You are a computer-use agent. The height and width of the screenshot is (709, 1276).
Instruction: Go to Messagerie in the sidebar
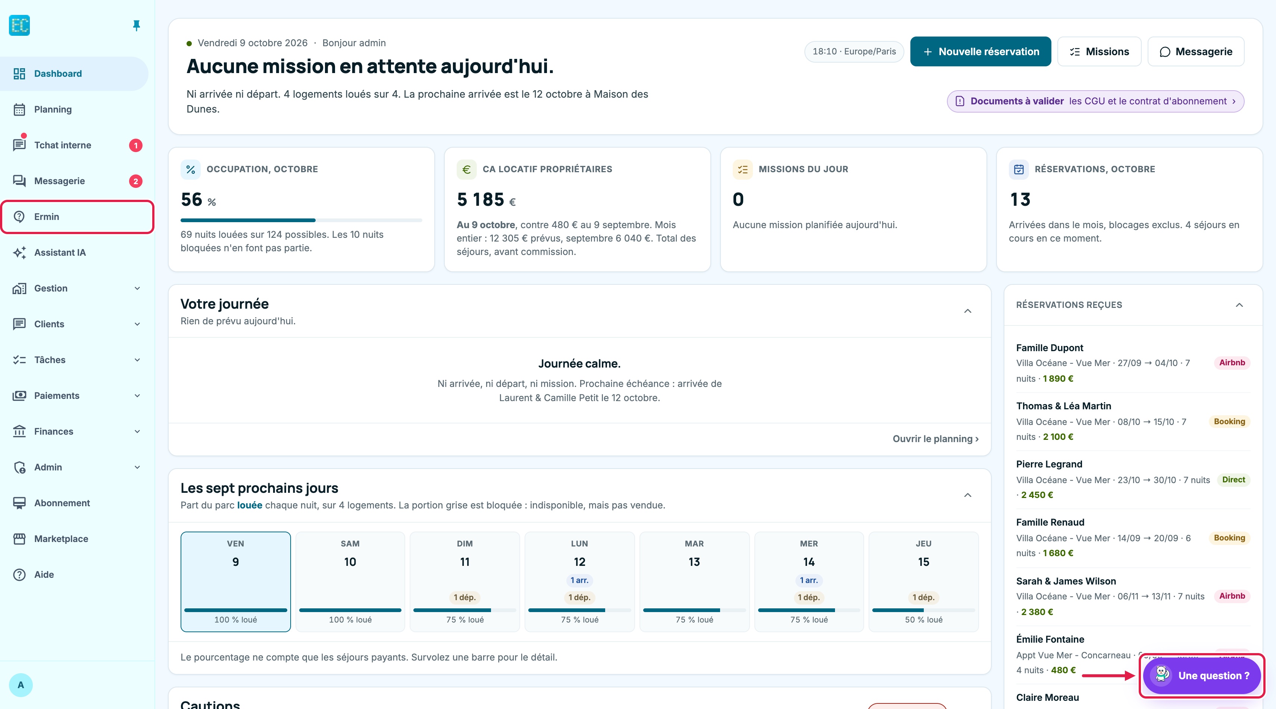[74, 181]
